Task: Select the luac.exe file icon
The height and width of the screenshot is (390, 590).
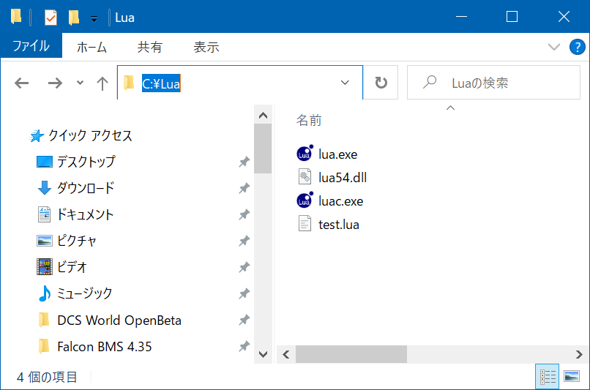Action: tap(305, 200)
